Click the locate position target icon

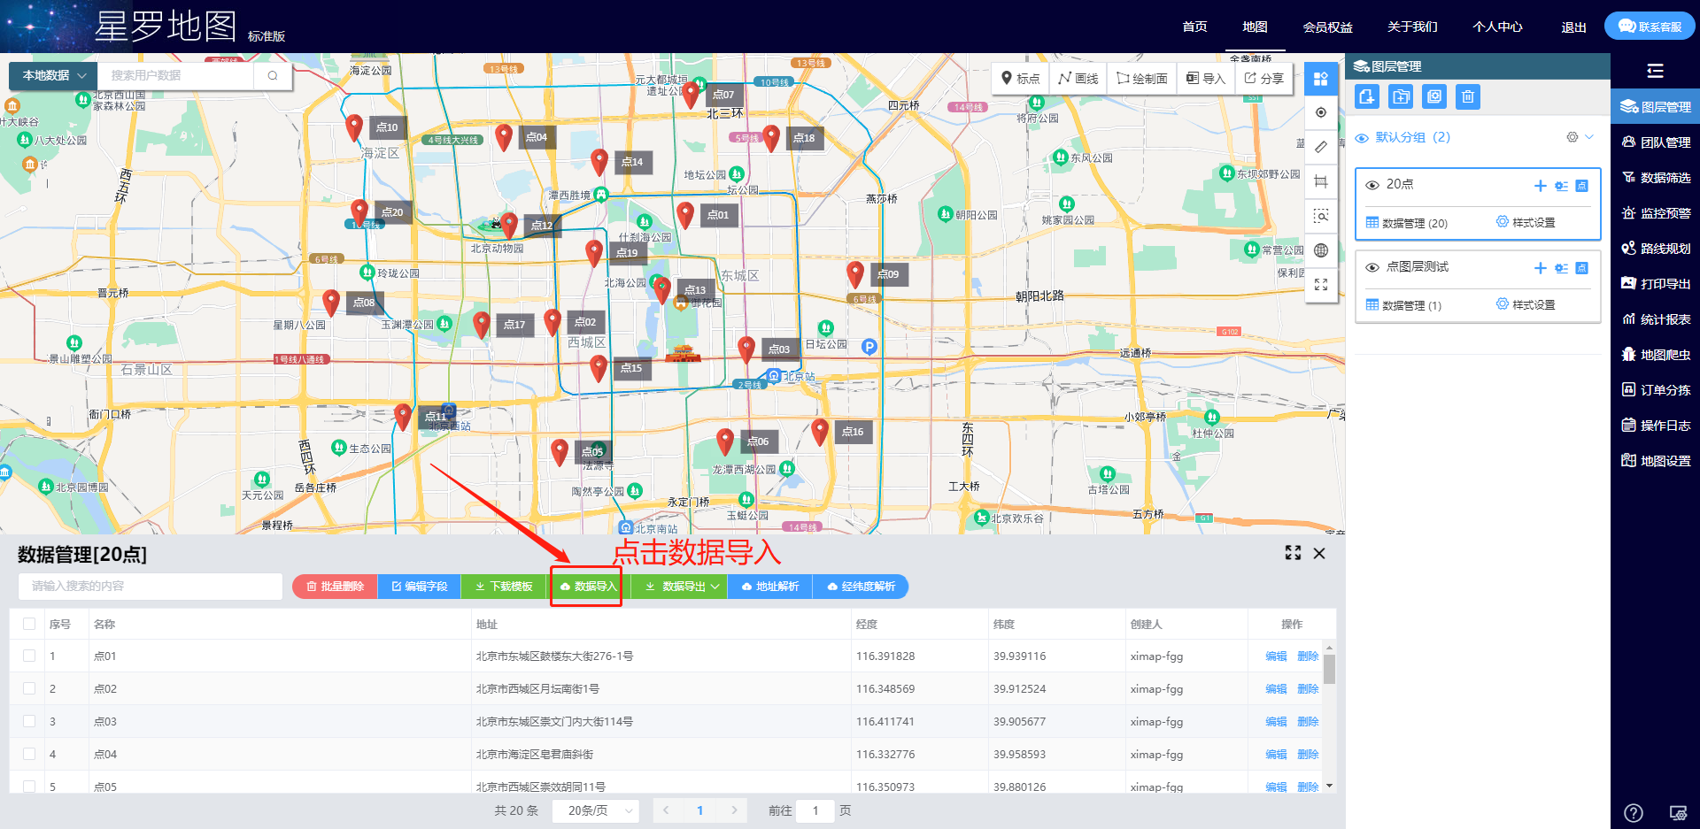click(1321, 112)
